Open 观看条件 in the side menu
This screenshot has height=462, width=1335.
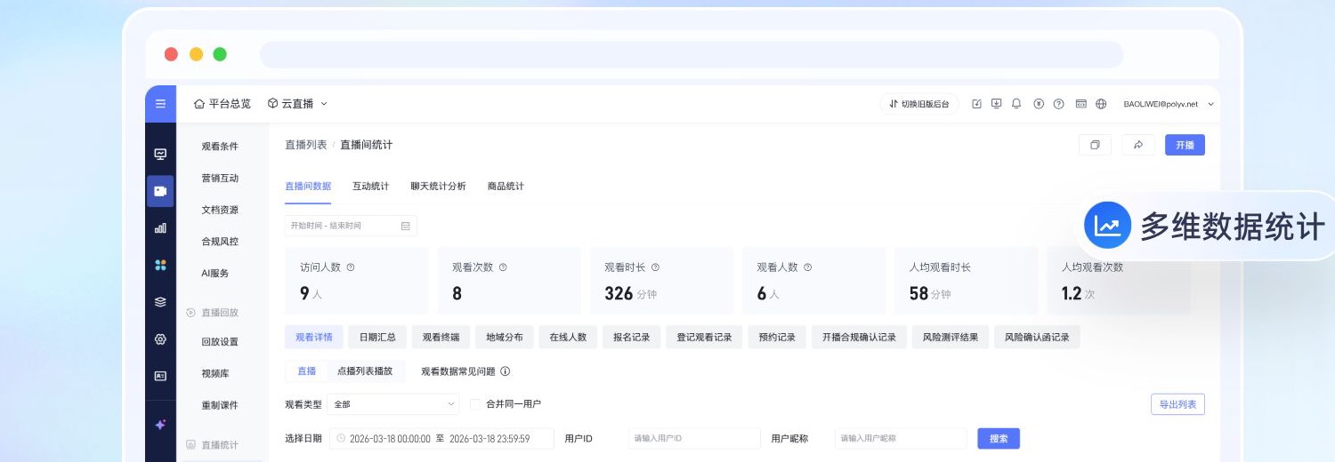point(220,147)
